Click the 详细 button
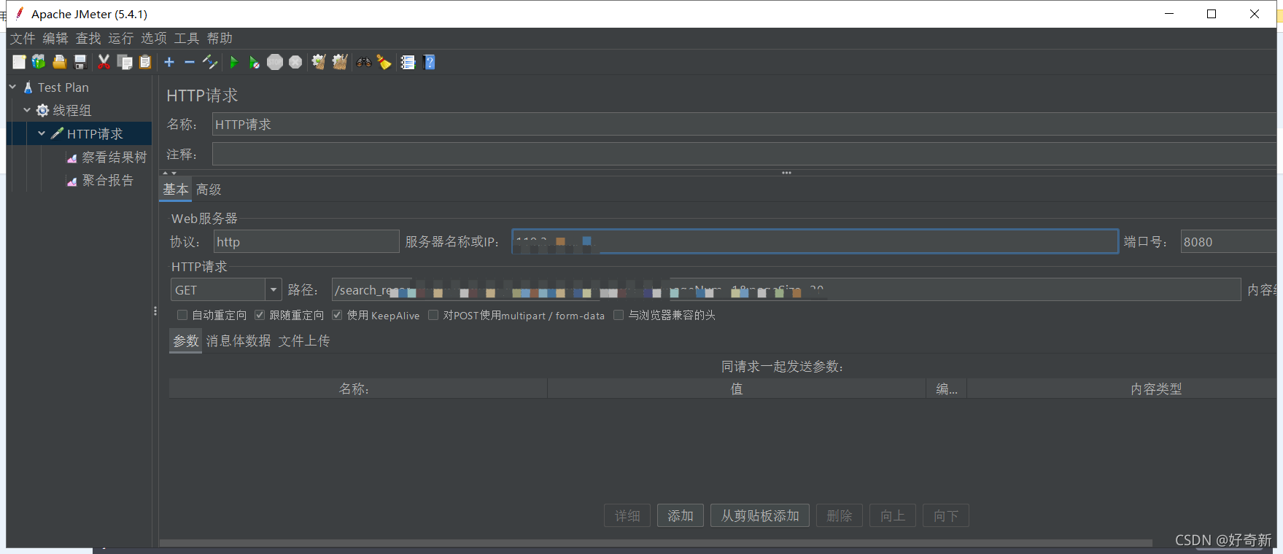This screenshot has height=554, width=1283. pyautogui.click(x=627, y=515)
